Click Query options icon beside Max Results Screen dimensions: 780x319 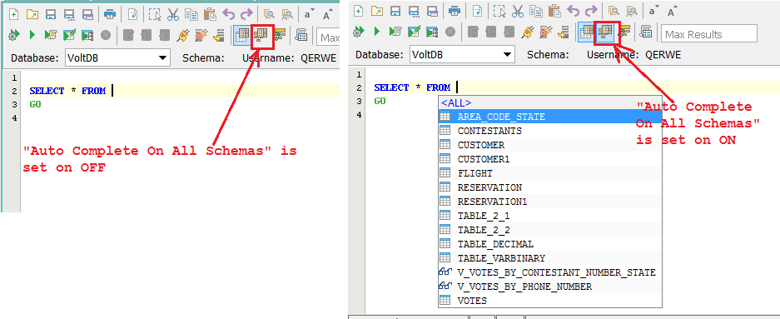click(646, 32)
